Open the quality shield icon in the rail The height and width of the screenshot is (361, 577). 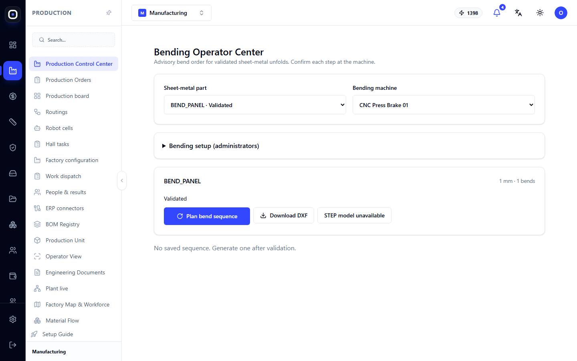[13, 148]
